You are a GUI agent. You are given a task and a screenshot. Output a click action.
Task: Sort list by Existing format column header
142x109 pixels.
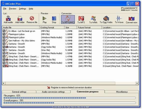click(52, 27)
